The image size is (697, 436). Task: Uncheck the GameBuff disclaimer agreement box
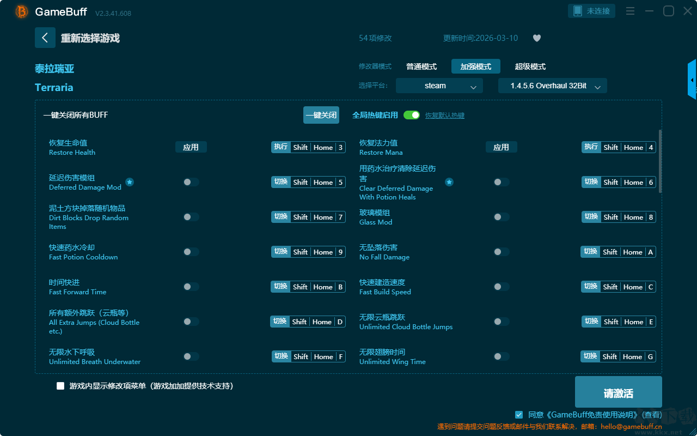[519, 415]
